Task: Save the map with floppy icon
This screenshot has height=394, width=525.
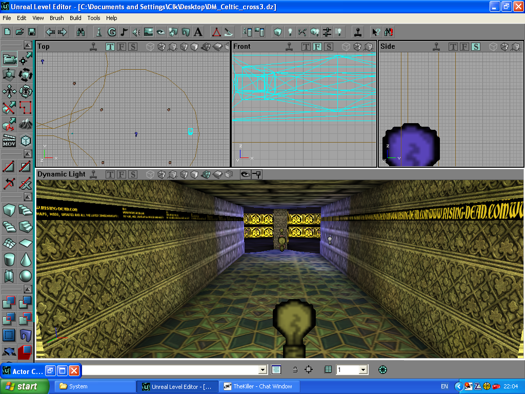Action: pyautogui.click(x=32, y=32)
